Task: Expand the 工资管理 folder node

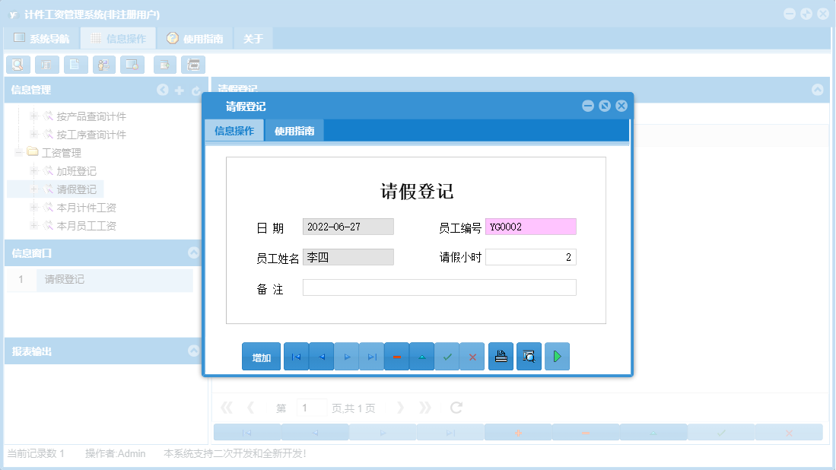Action: [17, 152]
